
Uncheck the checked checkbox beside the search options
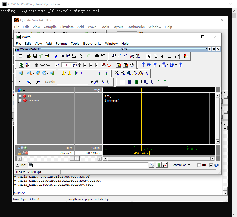[x=211, y=165]
